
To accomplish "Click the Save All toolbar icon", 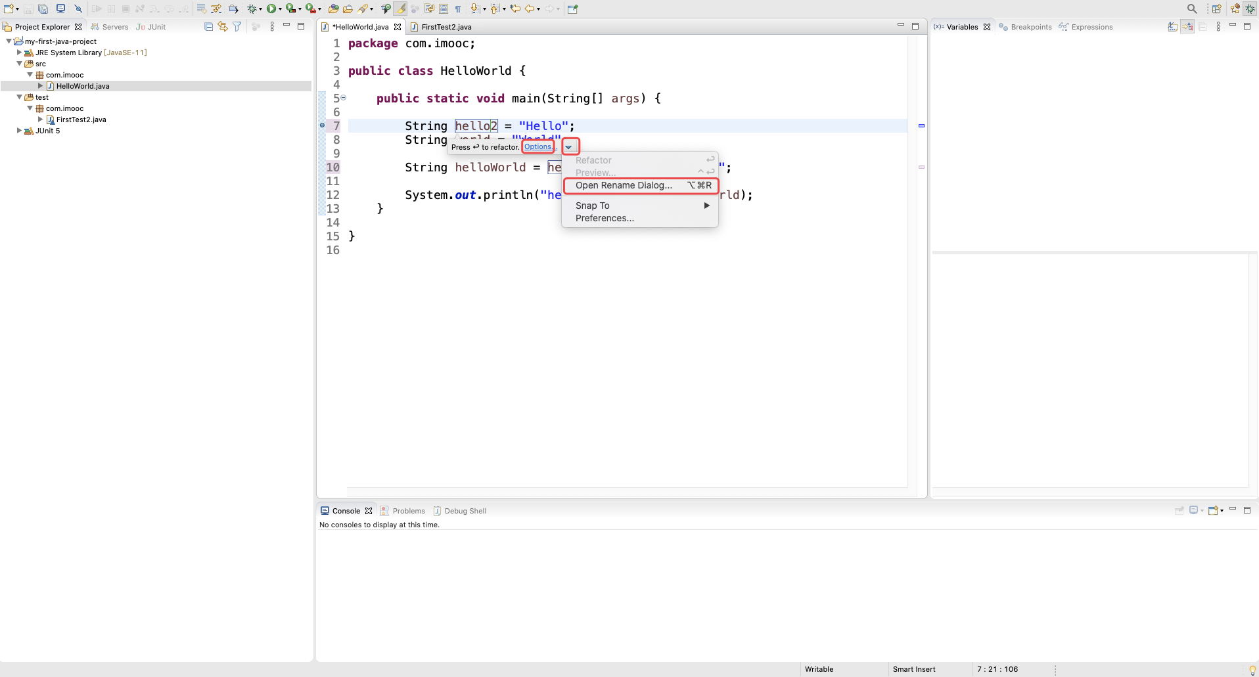I will click(x=43, y=9).
